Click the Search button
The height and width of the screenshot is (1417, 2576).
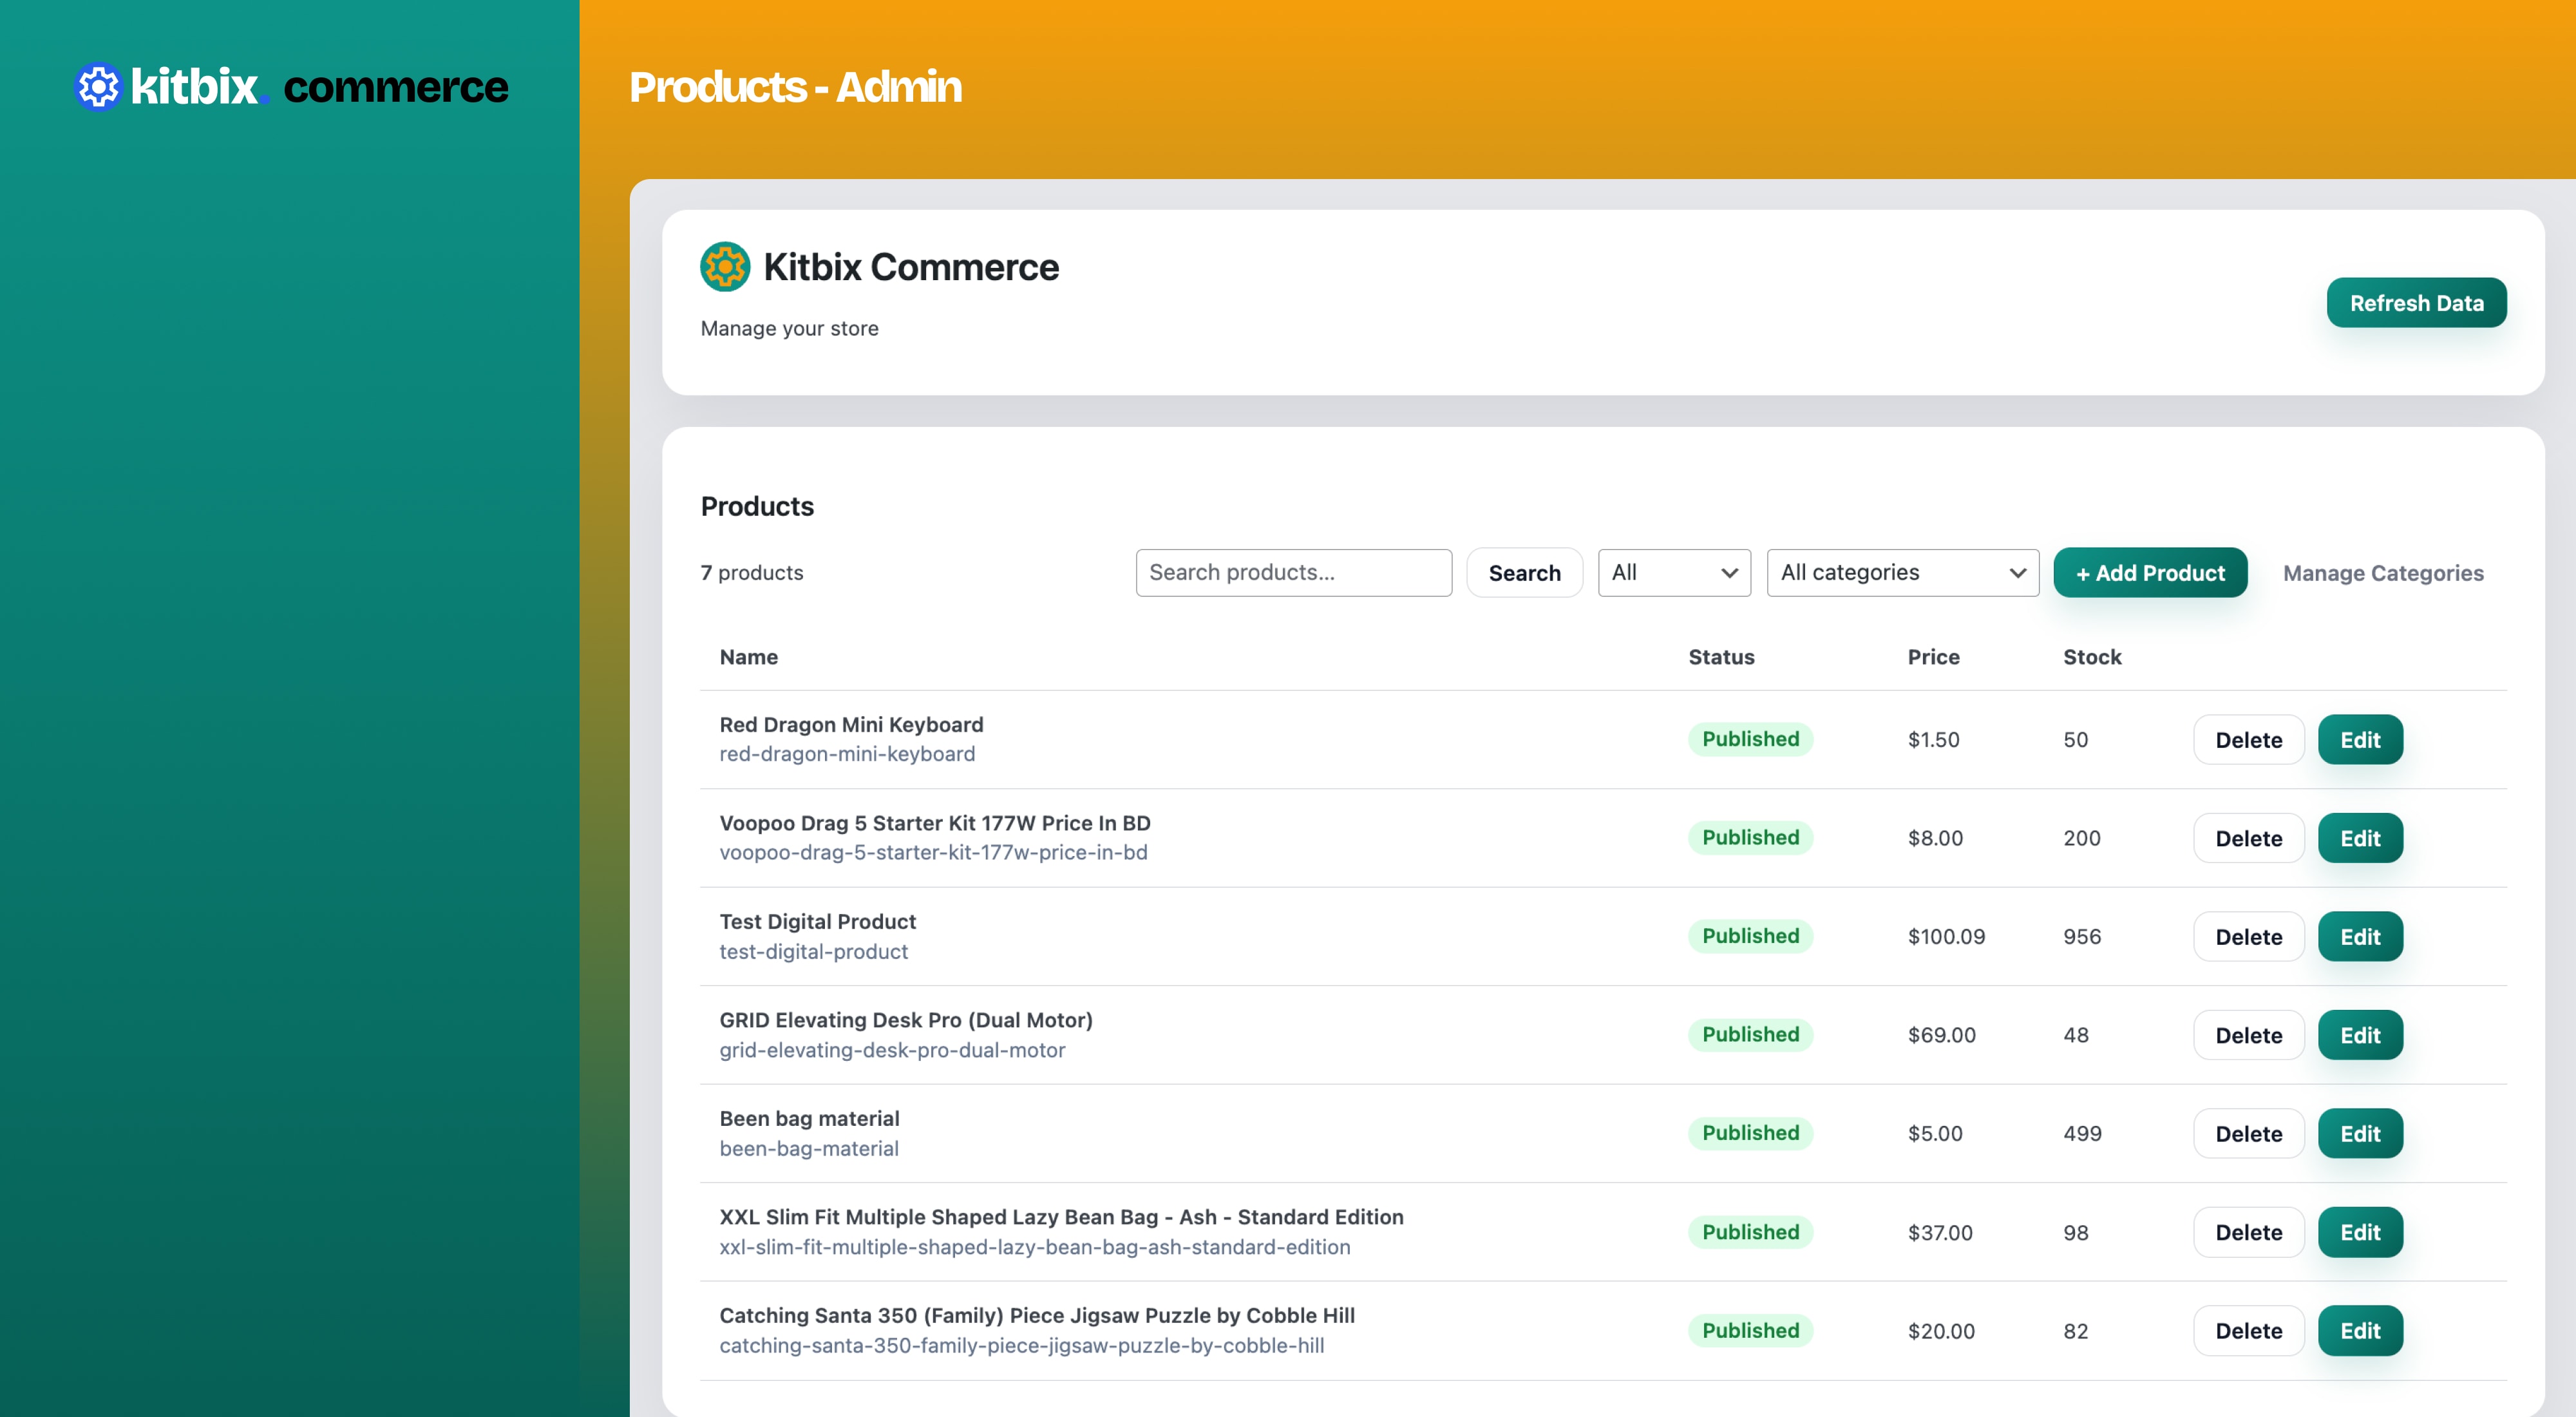pos(1523,573)
